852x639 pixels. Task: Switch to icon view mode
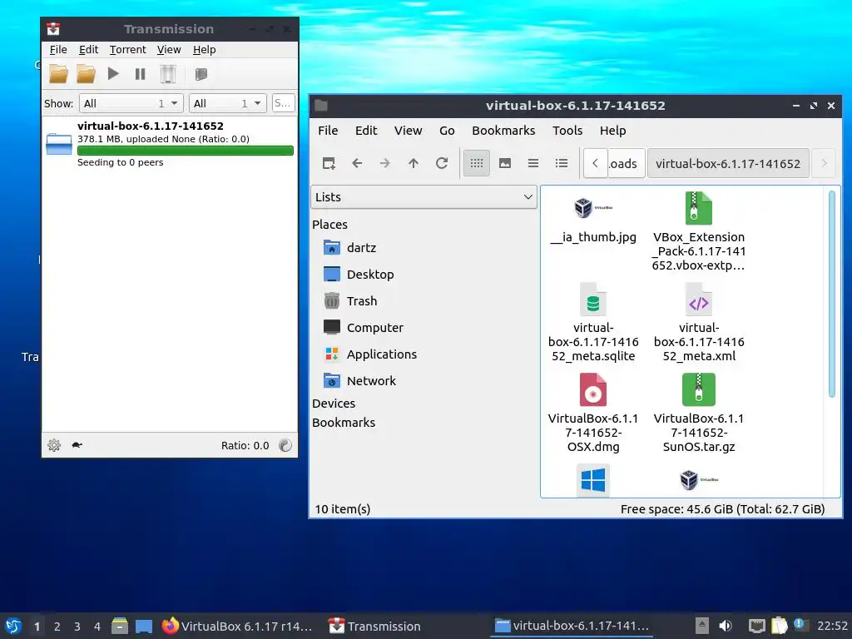[477, 163]
